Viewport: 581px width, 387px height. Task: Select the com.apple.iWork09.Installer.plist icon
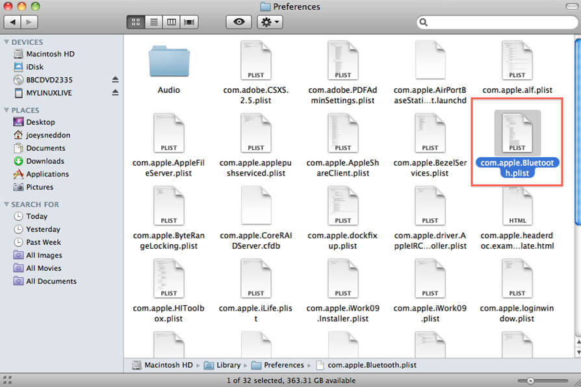pos(343,279)
